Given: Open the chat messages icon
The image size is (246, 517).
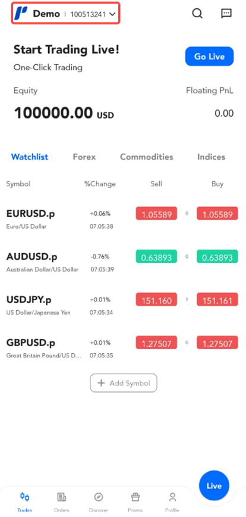Looking at the screenshot, I should point(226,14).
